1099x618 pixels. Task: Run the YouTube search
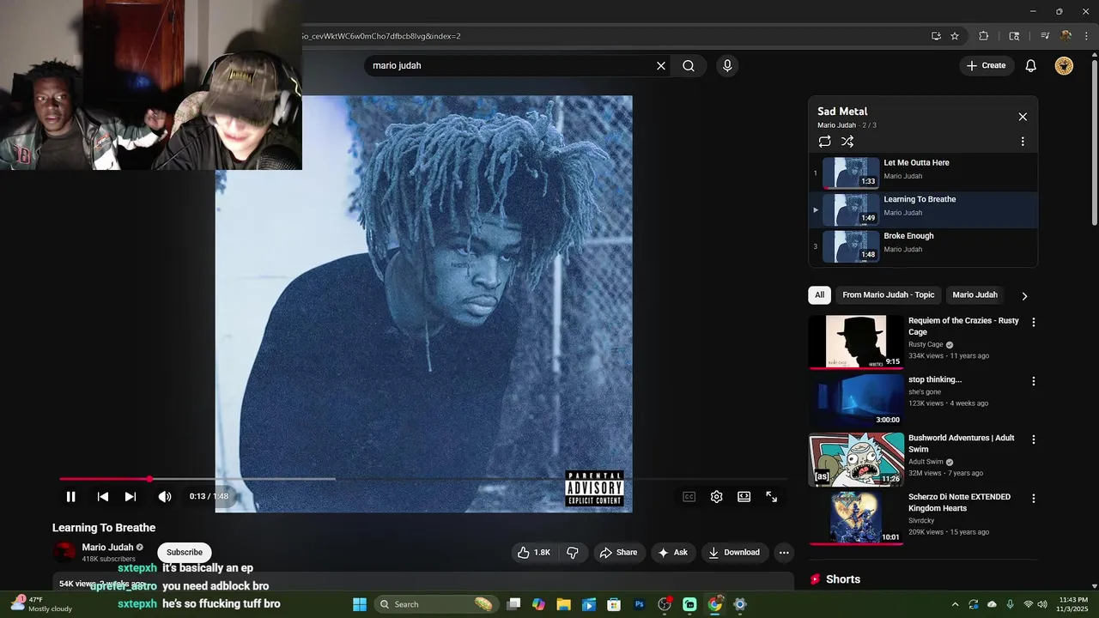click(689, 65)
